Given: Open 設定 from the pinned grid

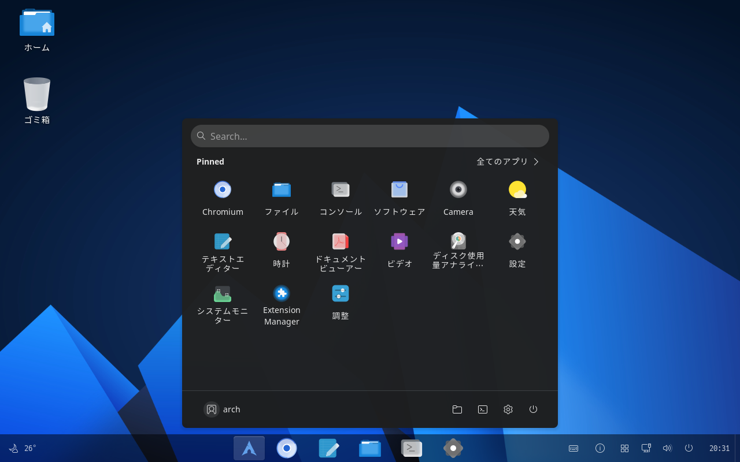Looking at the screenshot, I should point(517,250).
